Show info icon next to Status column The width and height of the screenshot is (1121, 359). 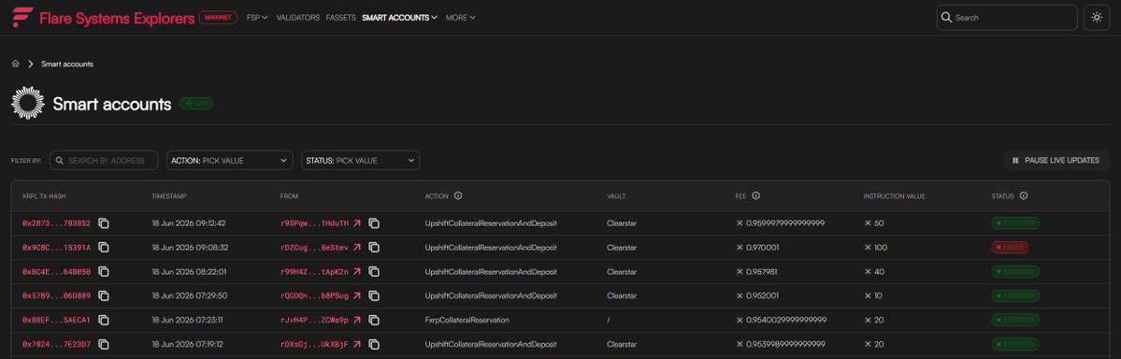click(1024, 196)
